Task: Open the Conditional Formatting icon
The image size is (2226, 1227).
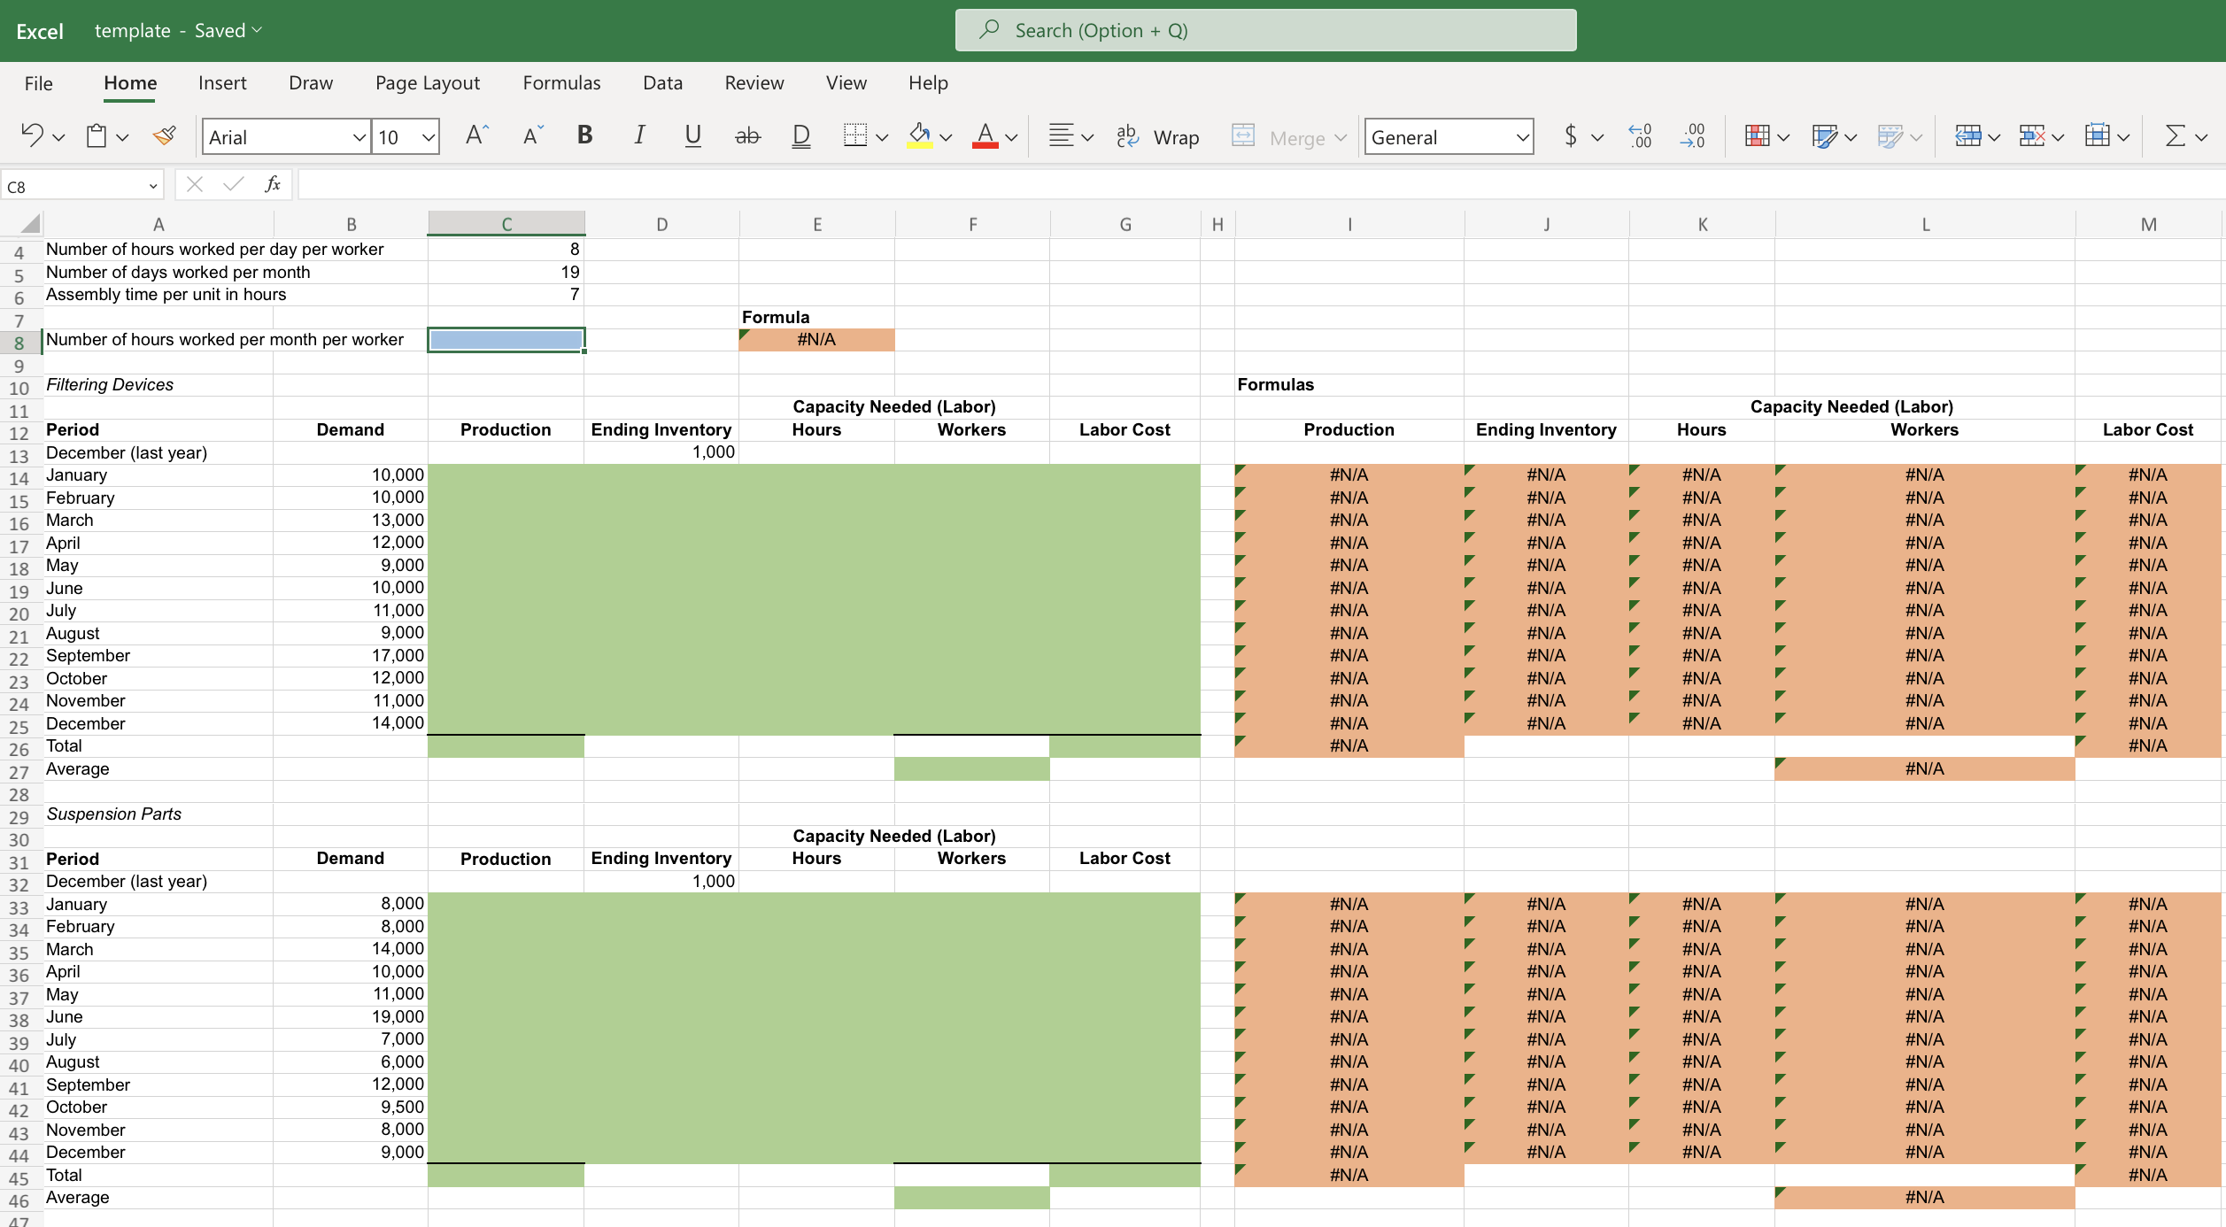Action: (x=1757, y=135)
